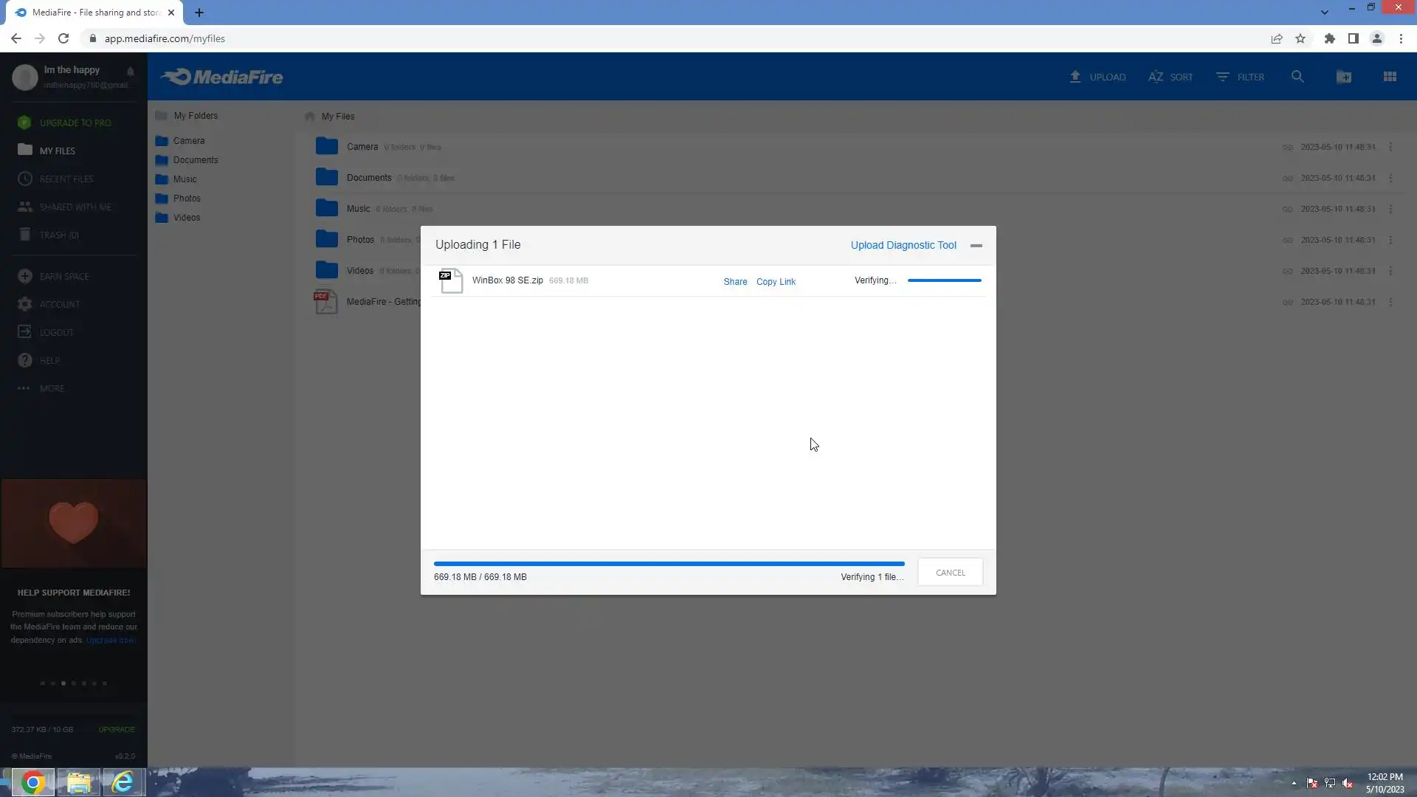
Task: Open the FILTER dropdown in the header
Action: click(1241, 77)
